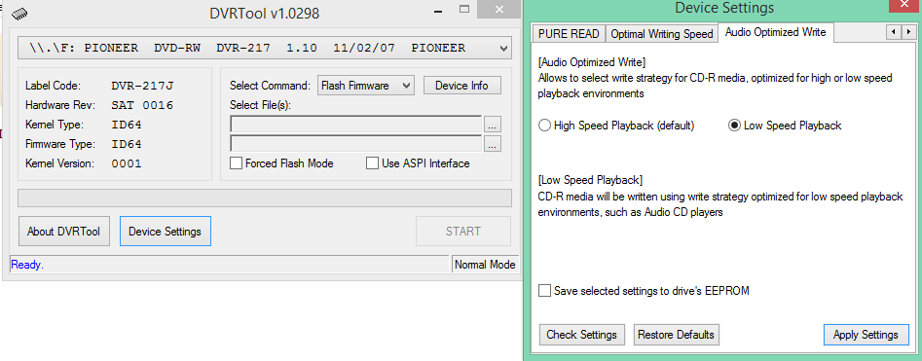Screen dimensions: 922x361
Task: Browse for the first firmware file
Action: [493, 124]
